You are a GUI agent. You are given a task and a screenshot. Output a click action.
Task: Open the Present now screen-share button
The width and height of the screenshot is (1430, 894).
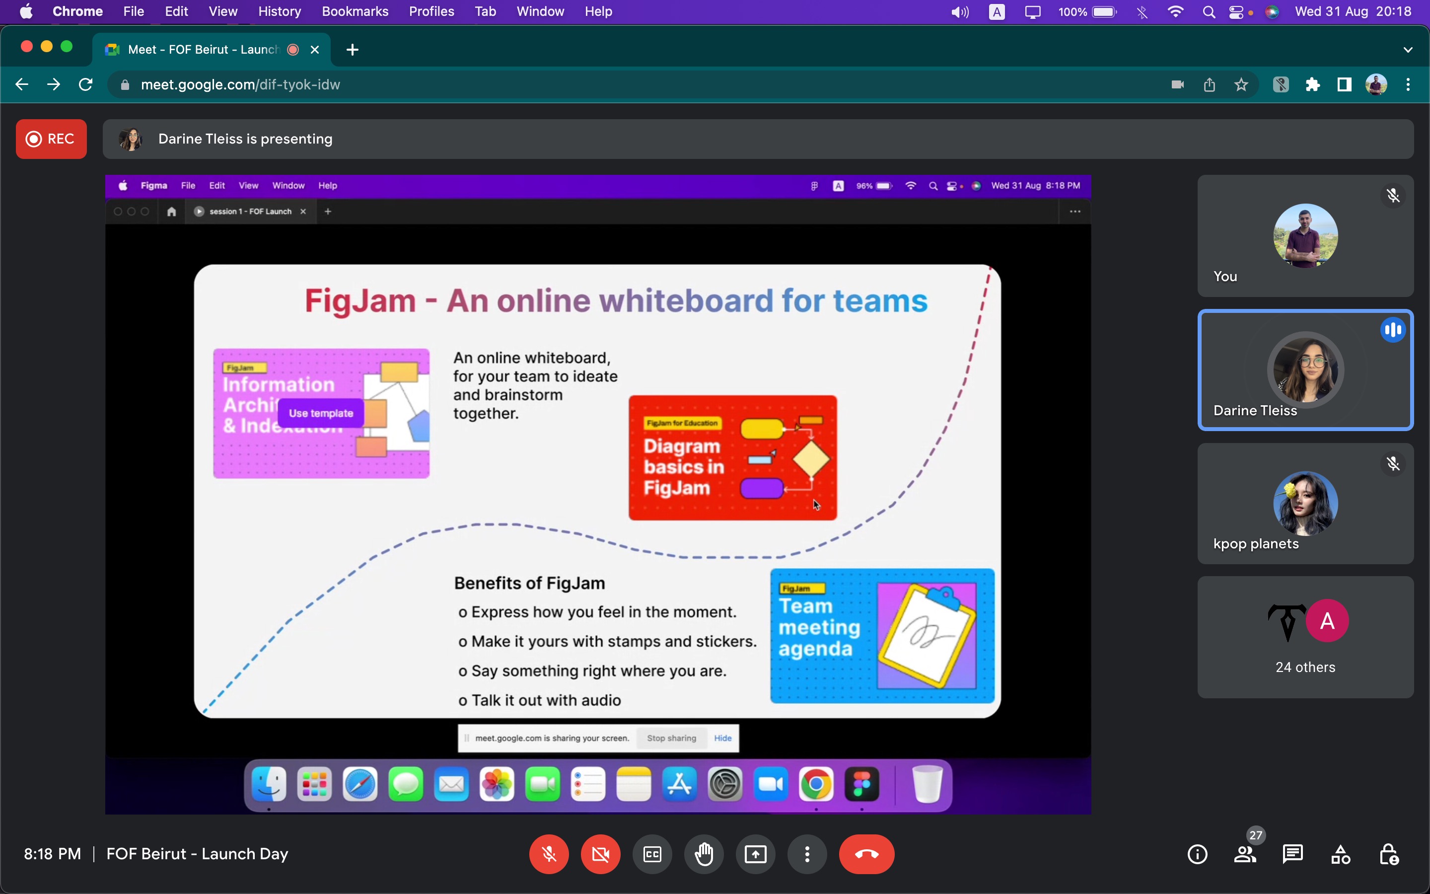756,854
